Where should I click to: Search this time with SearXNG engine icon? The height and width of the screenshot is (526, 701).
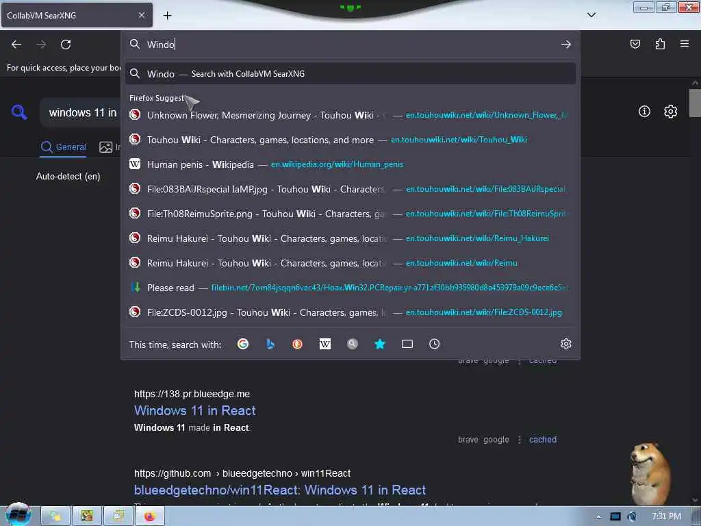coord(353,344)
